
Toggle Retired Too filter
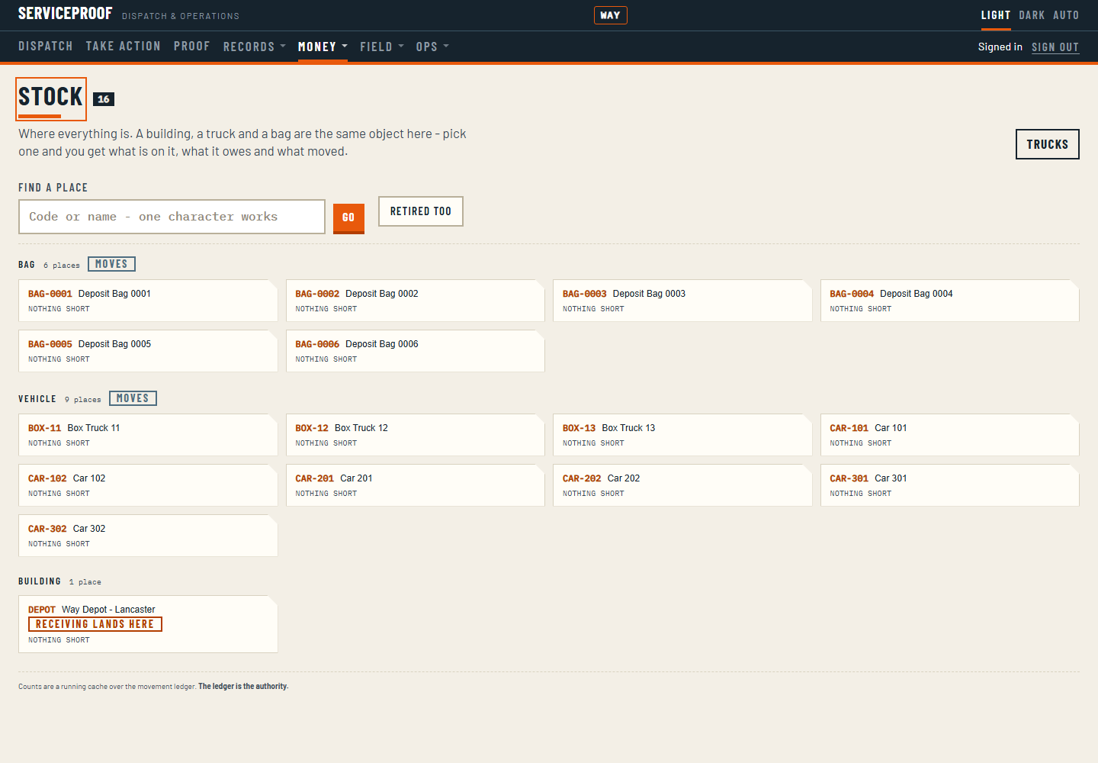click(x=421, y=211)
